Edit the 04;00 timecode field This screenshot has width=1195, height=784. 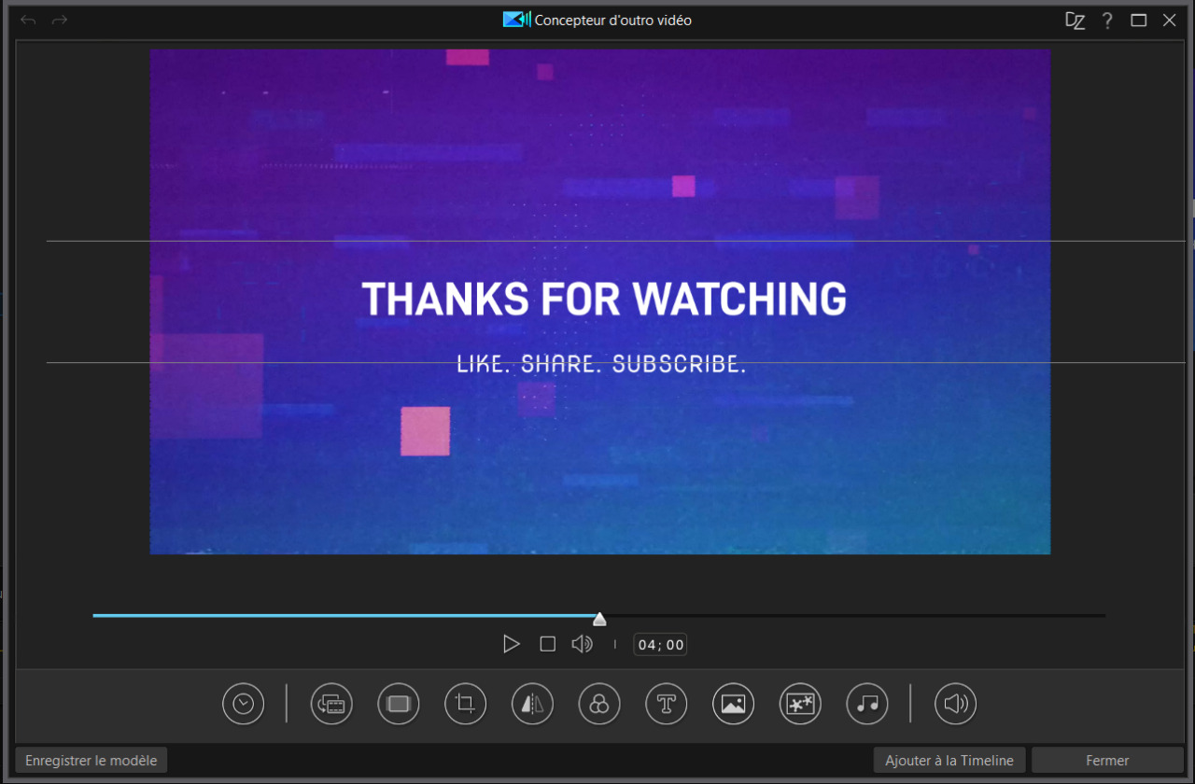click(659, 643)
